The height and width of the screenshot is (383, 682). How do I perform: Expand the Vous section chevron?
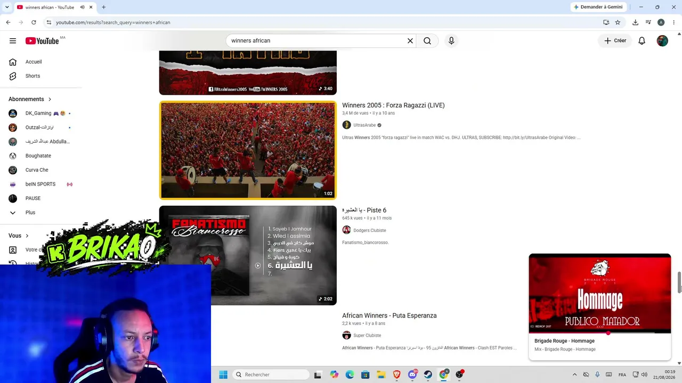coord(27,236)
